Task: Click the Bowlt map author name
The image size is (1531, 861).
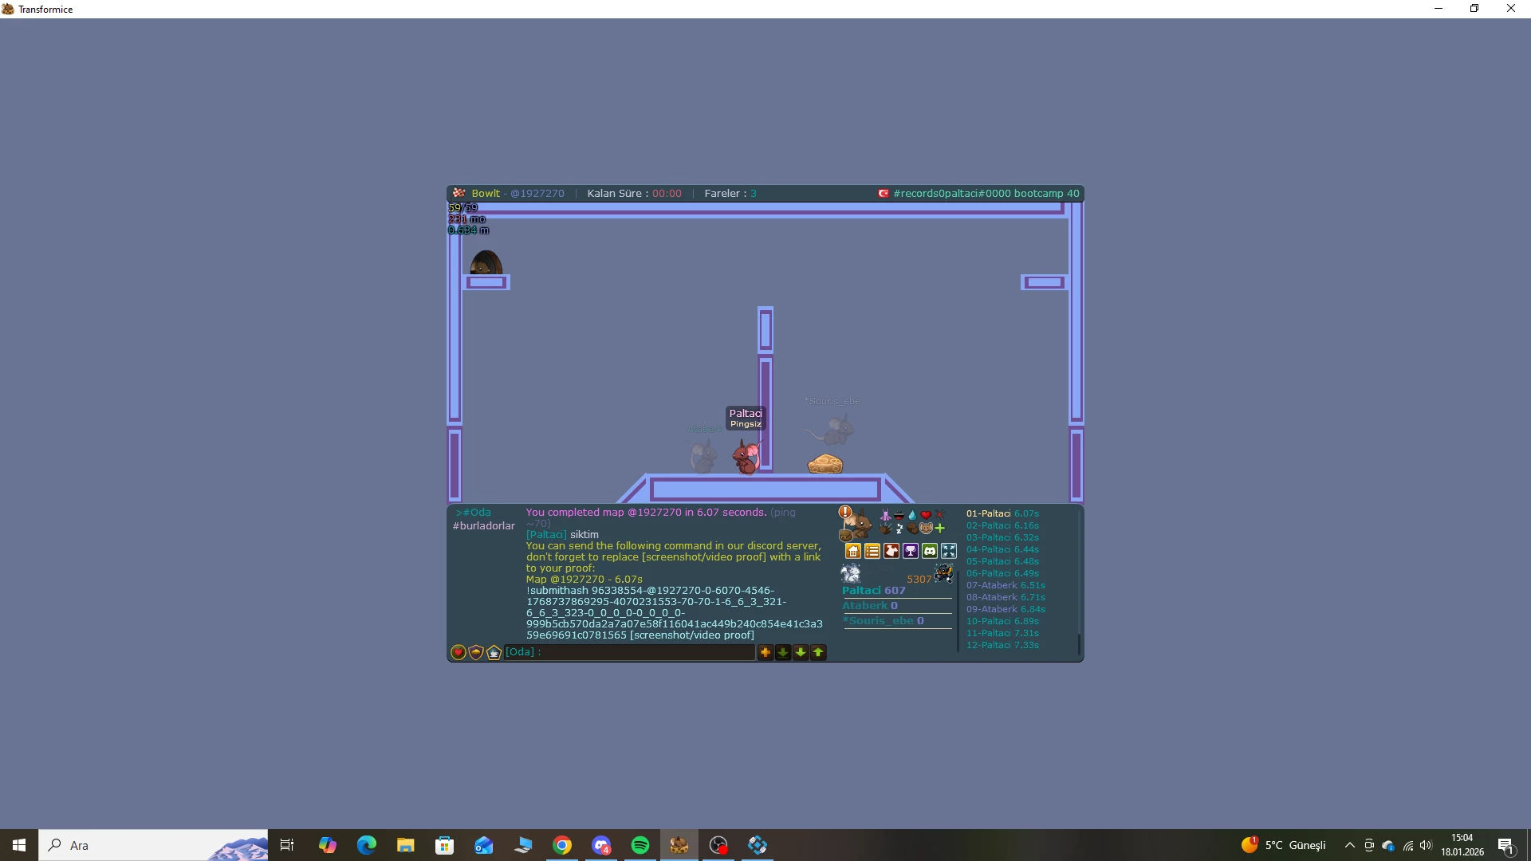Action: pyautogui.click(x=486, y=194)
